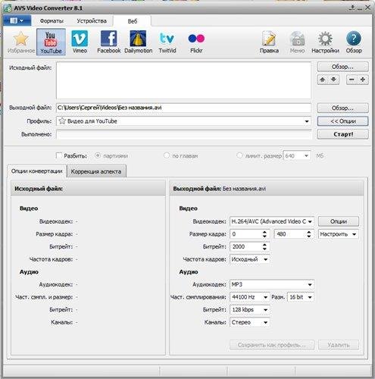This screenshot has height=379, width=375.
Task: Click Обзор button for output file
Action: pyautogui.click(x=342, y=108)
